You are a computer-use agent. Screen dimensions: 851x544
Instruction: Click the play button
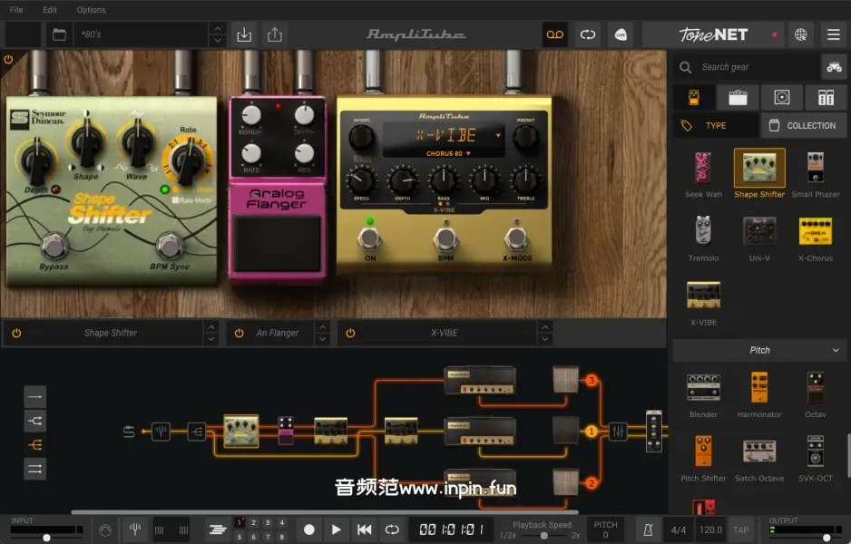pos(336,529)
